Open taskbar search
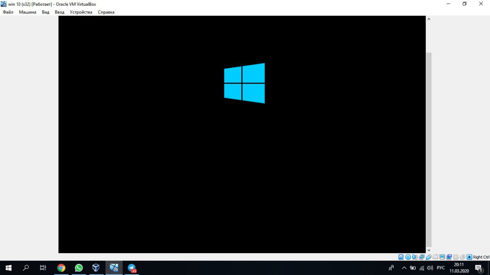 [26, 268]
